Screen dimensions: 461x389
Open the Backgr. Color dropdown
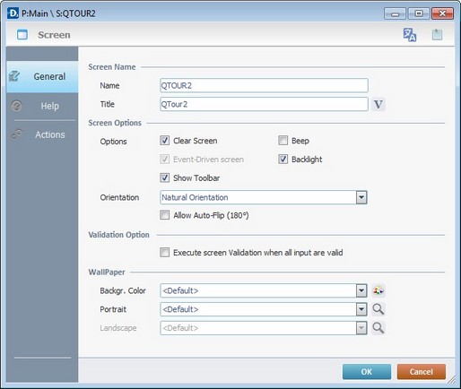[361, 290]
